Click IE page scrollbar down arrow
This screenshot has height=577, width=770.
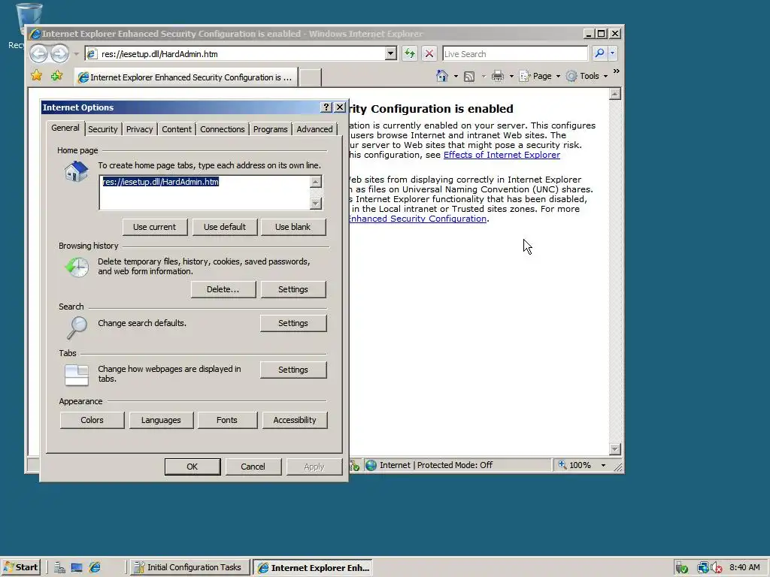(x=615, y=449)
